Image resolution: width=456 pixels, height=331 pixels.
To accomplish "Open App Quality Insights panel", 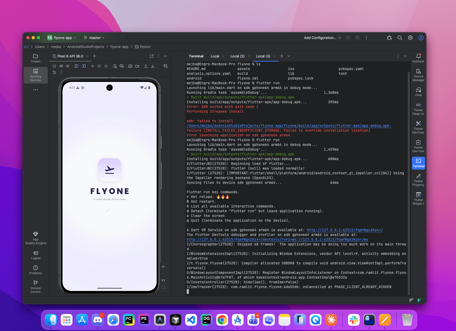I will click(x=36, y=238).
